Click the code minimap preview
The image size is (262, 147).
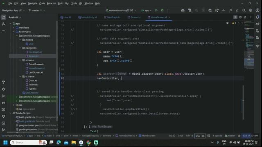click(249, 46)
